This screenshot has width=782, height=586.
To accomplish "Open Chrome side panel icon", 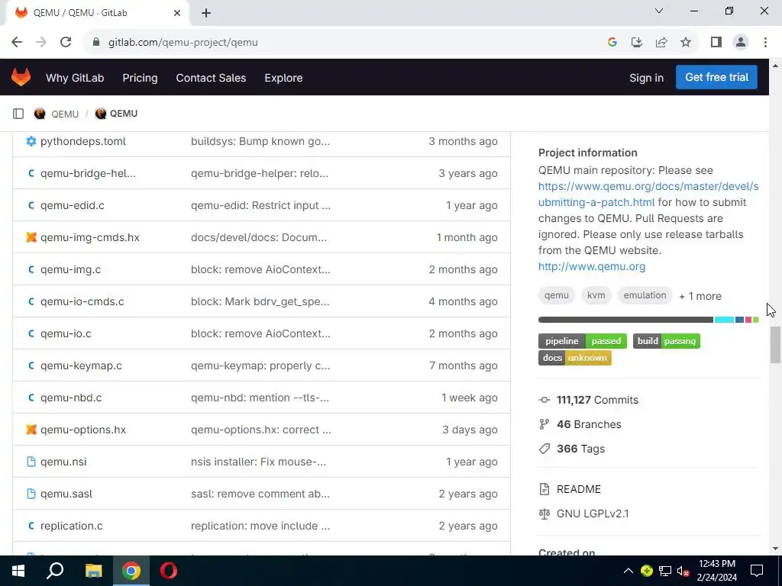I will pos(716,43).
